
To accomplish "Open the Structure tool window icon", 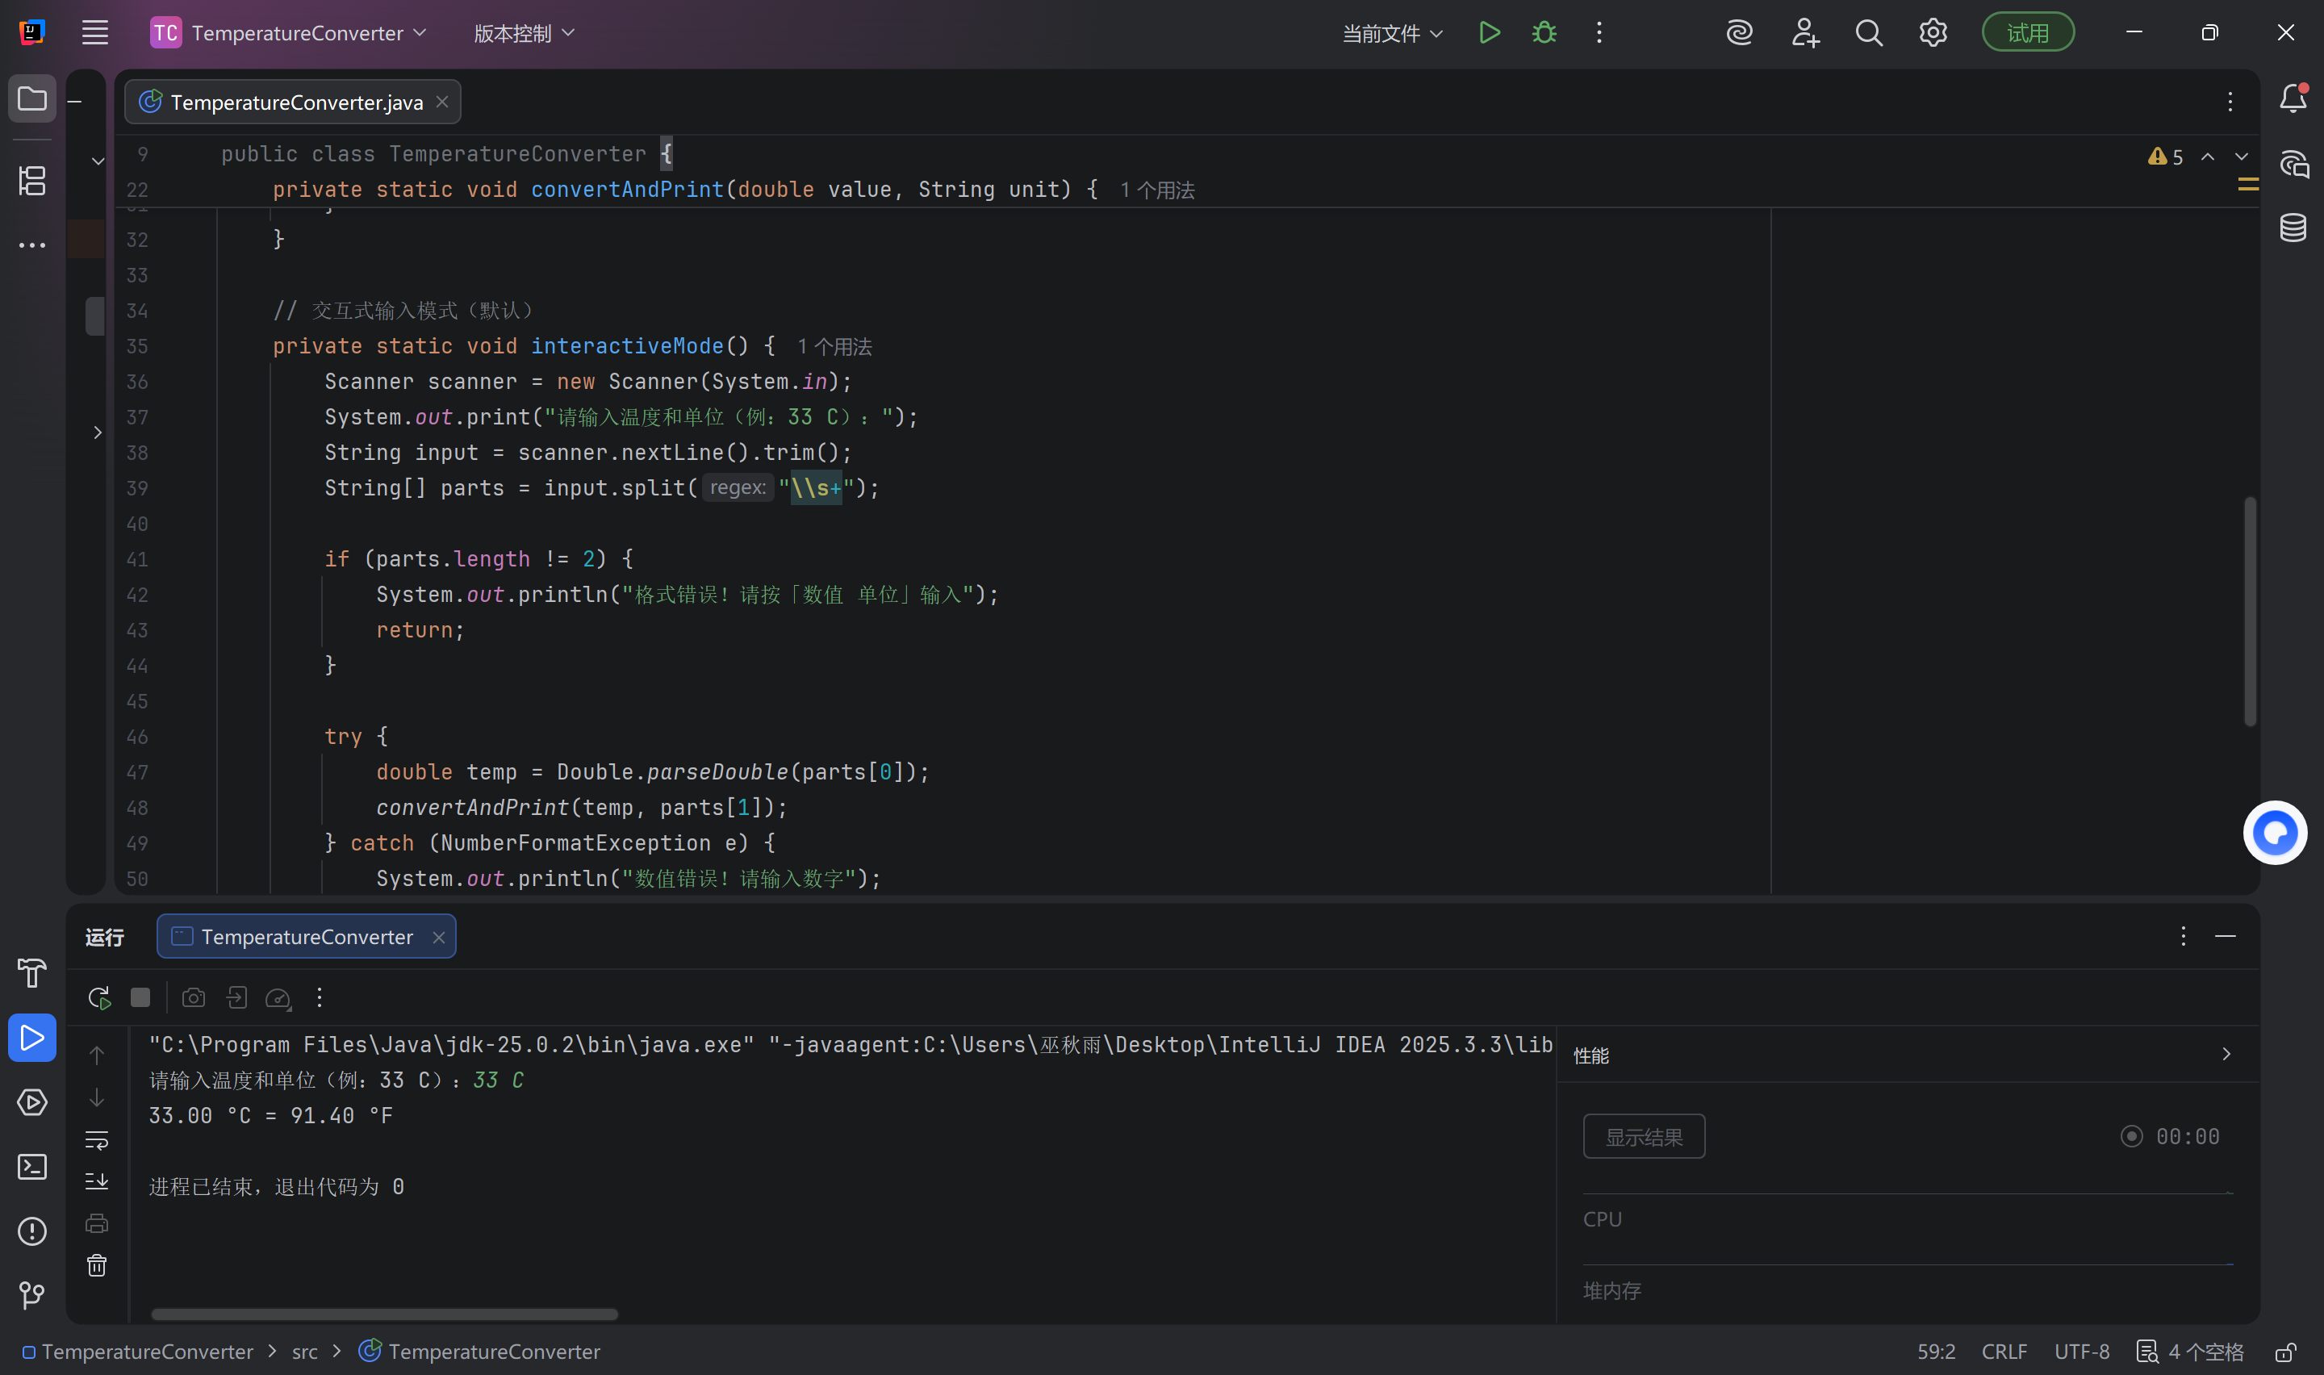I will tap(32, 181).
